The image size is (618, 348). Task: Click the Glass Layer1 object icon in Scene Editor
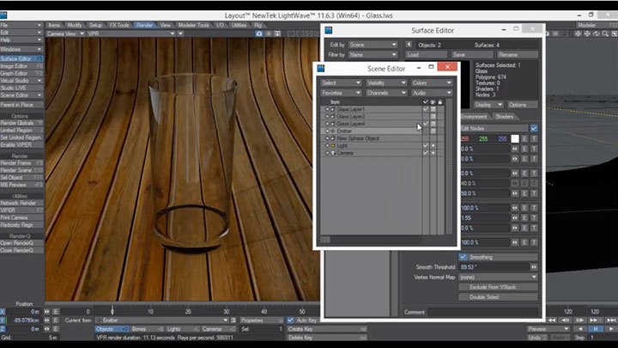pyautogui.click(x=333, y=109)
